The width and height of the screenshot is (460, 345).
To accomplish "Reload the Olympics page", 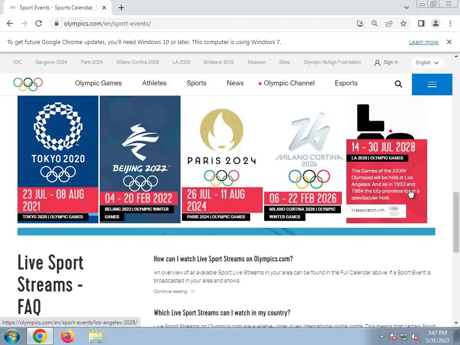I will (39, 23).
